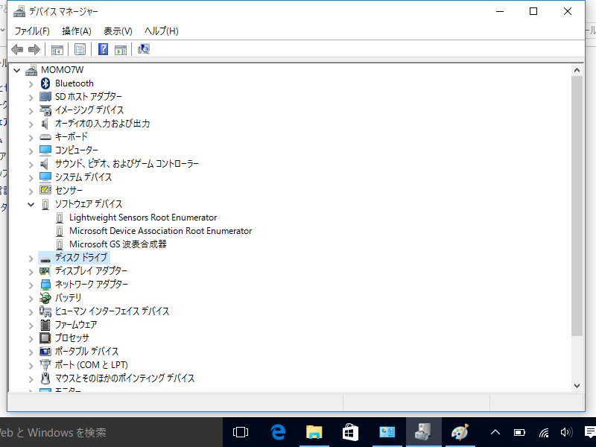Open the 表示(V) menu
Image resolution: width=596 pixels, height=447 pixels.
[118, 31]
